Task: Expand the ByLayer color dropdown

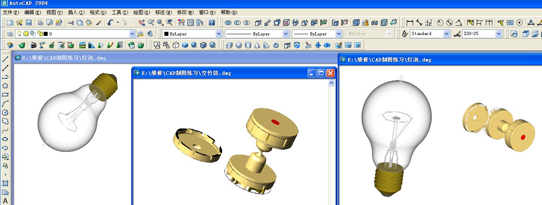Action: pyautogui.click(x=218, y=34)
